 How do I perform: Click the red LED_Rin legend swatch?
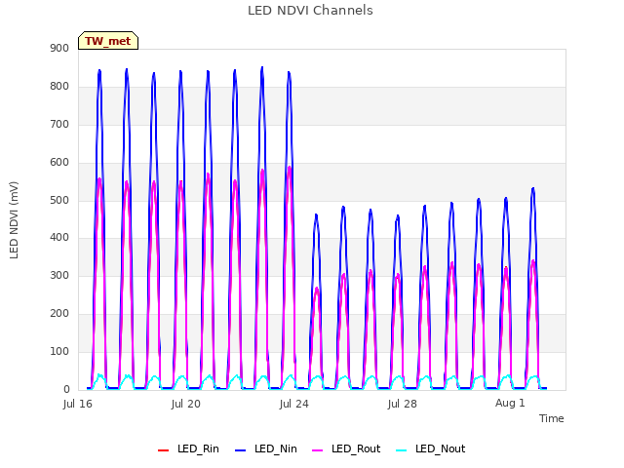click(164, 450)
